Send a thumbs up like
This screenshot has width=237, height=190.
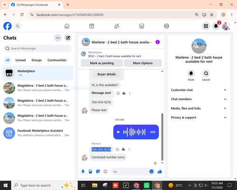[160, 171]
